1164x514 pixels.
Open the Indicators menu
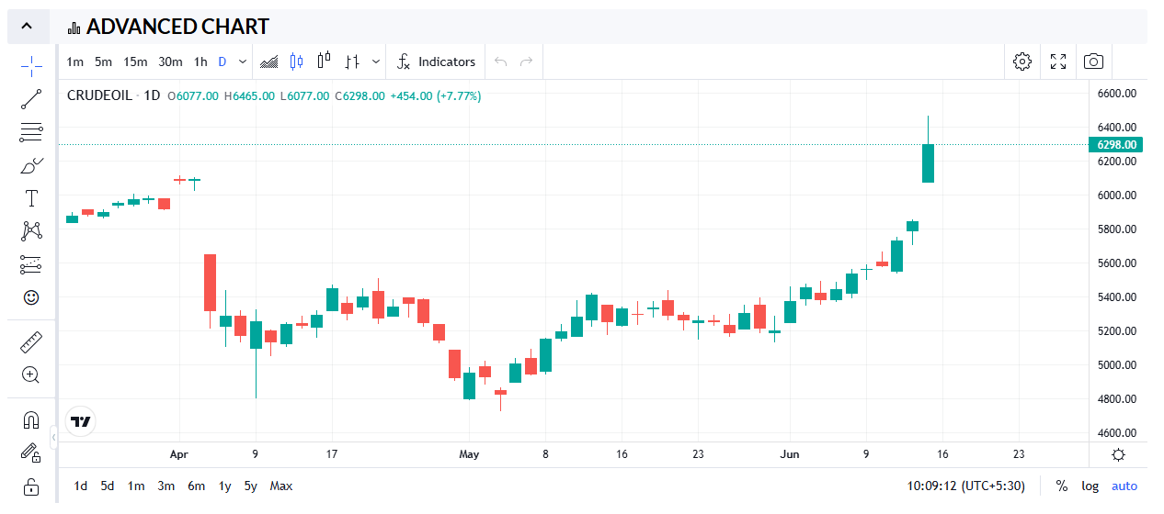[x=437, y=61]
